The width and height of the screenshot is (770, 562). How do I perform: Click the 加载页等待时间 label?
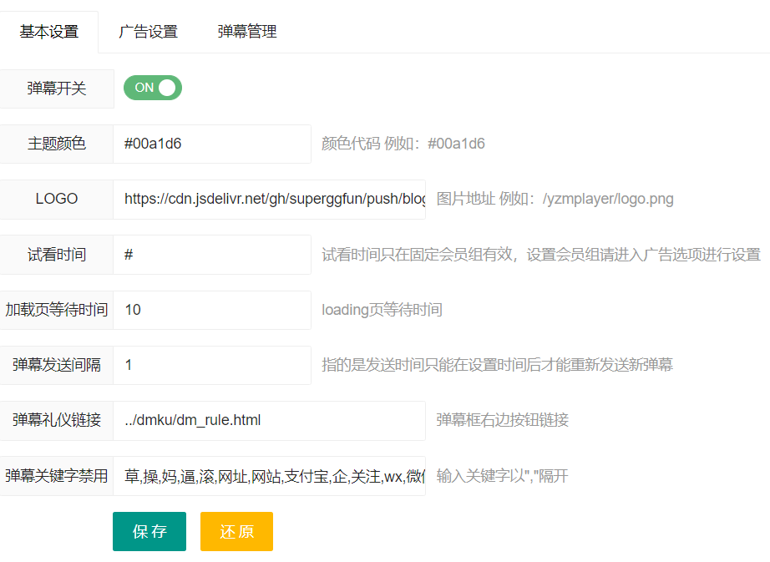pos(57,310)
